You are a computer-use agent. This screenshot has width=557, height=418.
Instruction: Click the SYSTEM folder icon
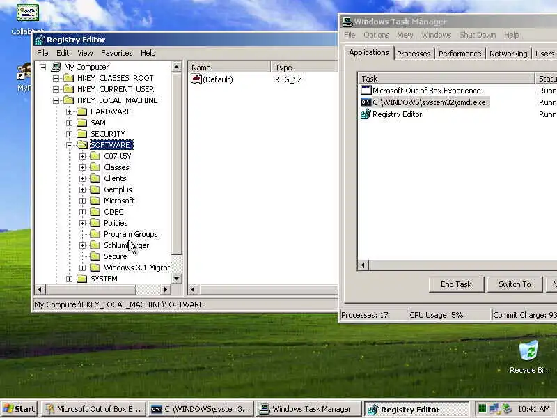click(x=82, y=279)
